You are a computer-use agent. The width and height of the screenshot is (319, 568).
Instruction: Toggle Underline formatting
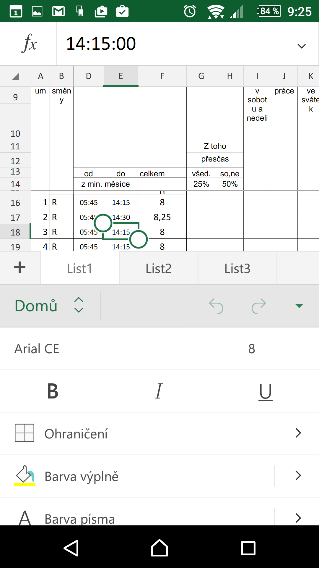click(x=265, y=392)
